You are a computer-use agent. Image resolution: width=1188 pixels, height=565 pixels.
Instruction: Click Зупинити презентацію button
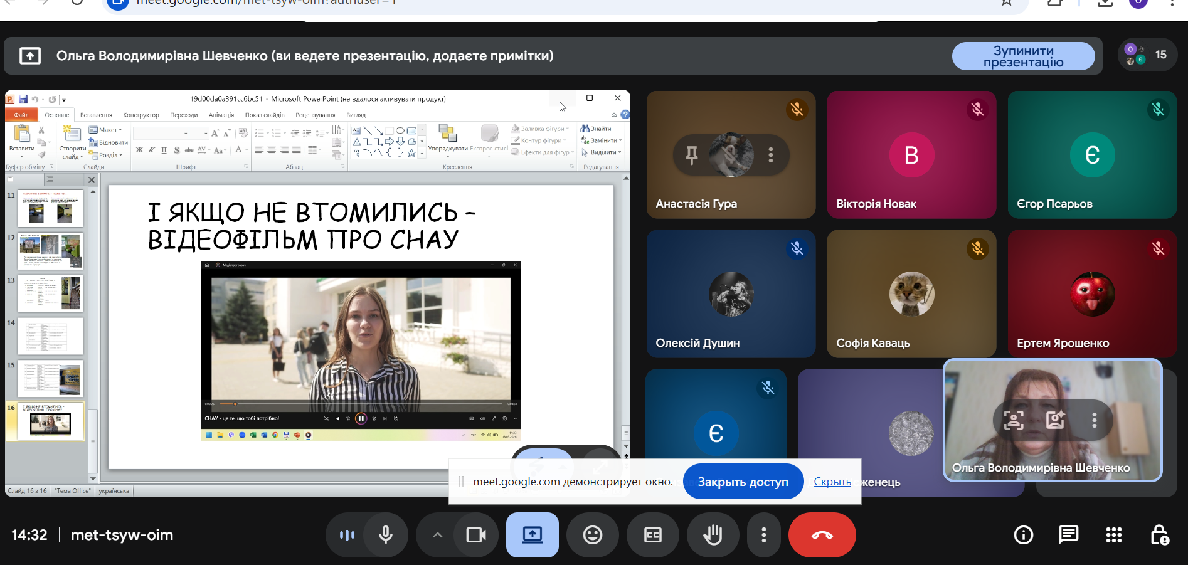click(x=1023, y=56)
